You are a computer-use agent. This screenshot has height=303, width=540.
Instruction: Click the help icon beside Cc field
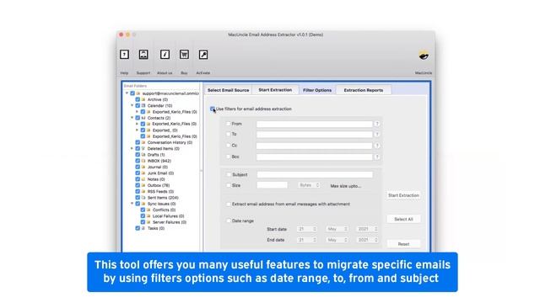click(x=377, y=146)
